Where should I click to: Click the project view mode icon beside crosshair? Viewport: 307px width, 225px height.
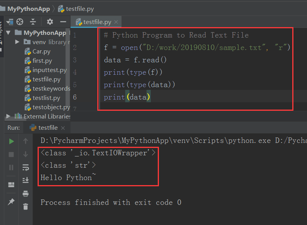point(10,22)
